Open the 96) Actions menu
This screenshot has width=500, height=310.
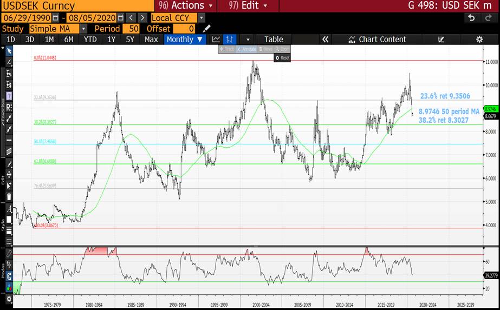185,5
